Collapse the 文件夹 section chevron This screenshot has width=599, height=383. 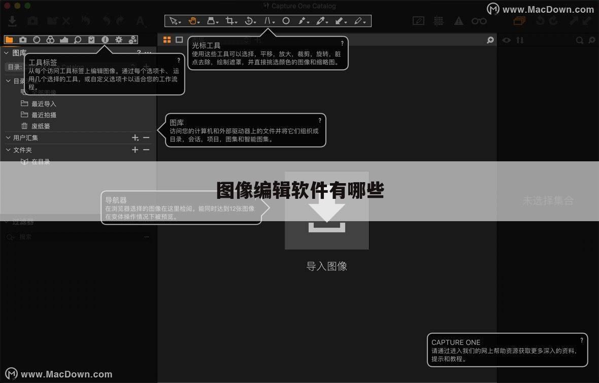point(8,150)
